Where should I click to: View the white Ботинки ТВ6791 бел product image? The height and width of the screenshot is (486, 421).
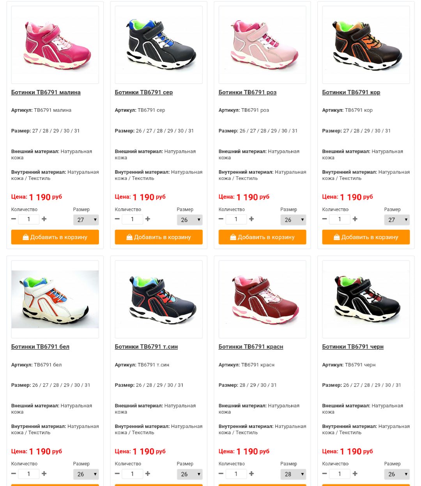click(x=55, y=299)
